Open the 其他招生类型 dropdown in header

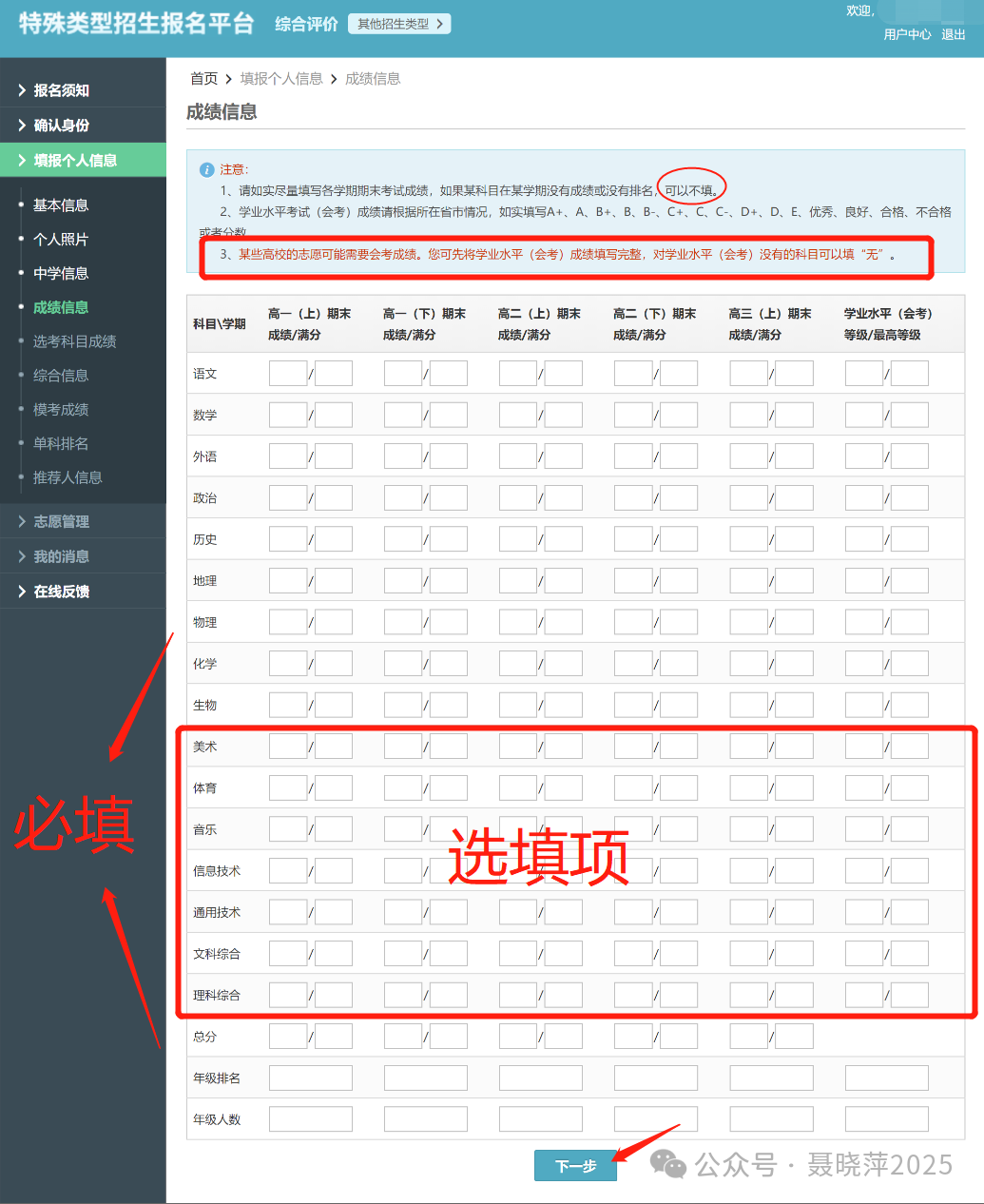(399, 24)
